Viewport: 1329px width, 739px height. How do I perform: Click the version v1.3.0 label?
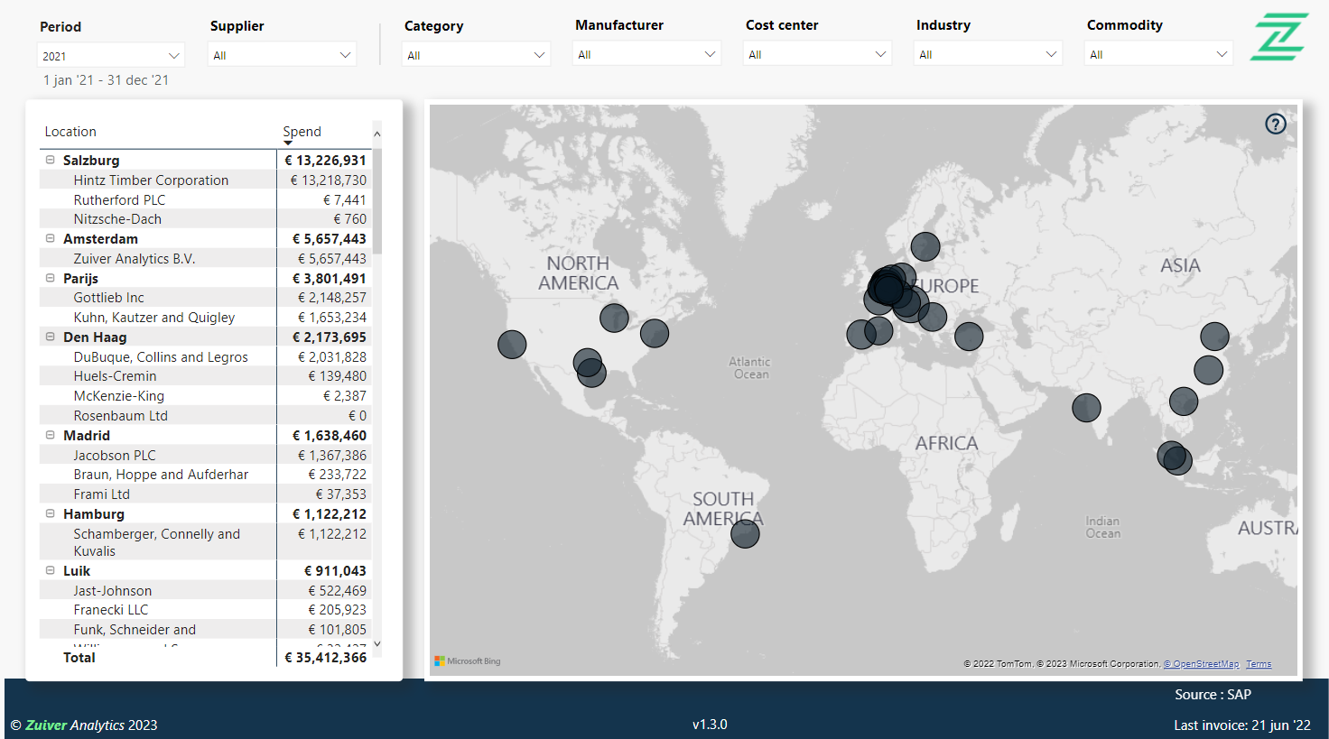[710, 725]
